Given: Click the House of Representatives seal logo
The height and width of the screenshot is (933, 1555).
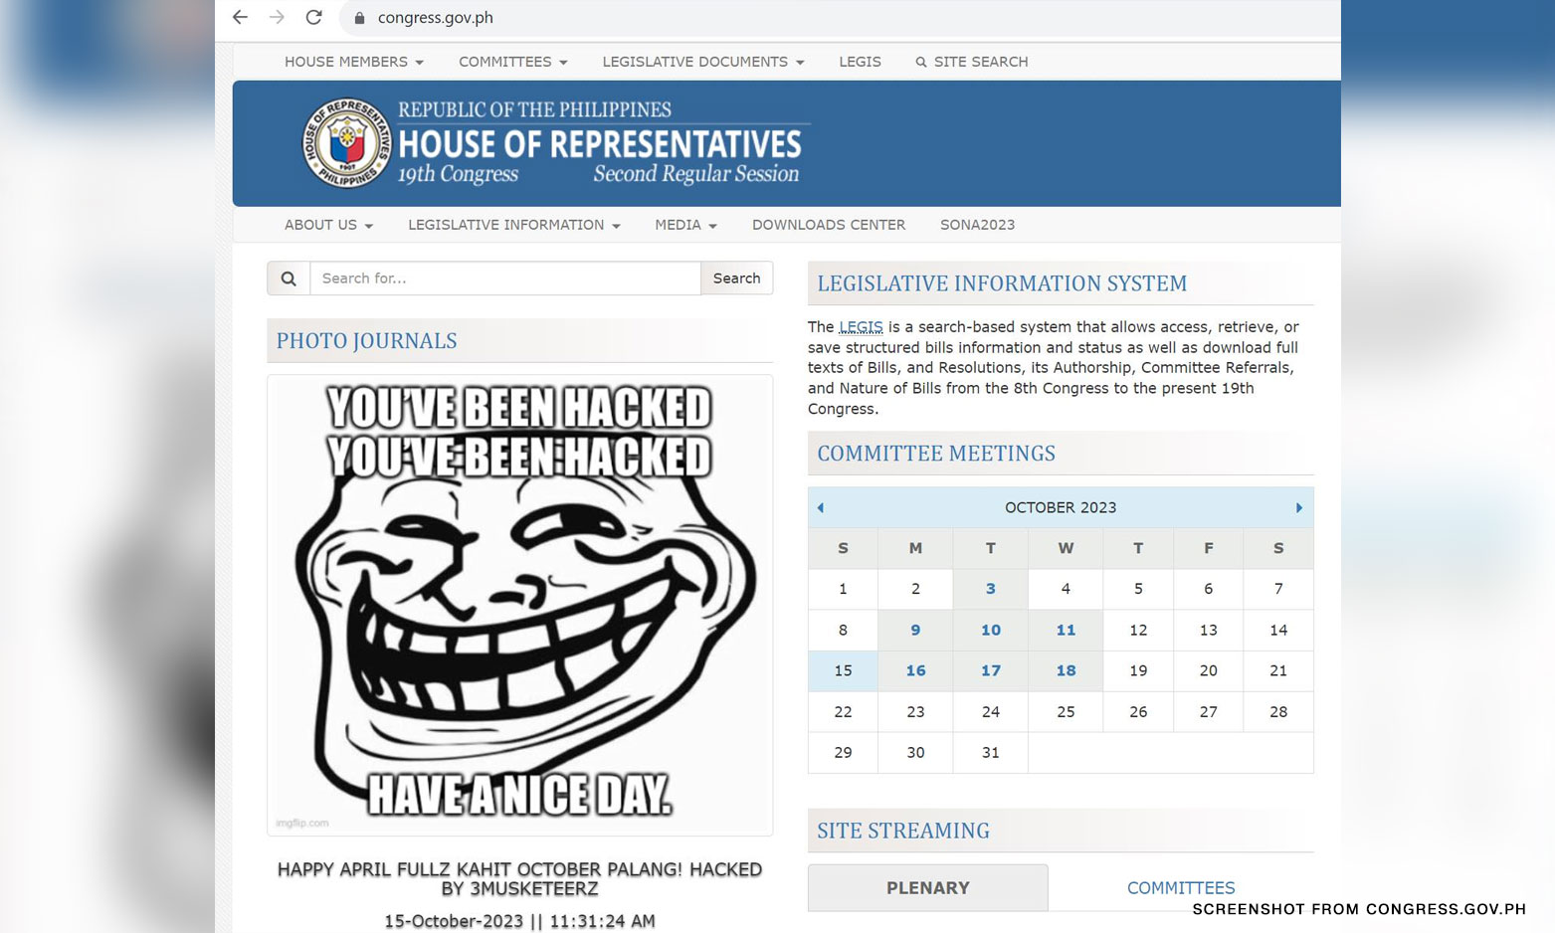Looking at the screenshot, I should [x=346, y=144].
